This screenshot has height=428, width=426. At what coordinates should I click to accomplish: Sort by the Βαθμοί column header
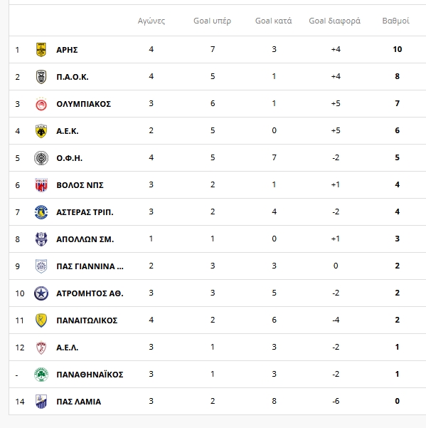pos(395,21)
